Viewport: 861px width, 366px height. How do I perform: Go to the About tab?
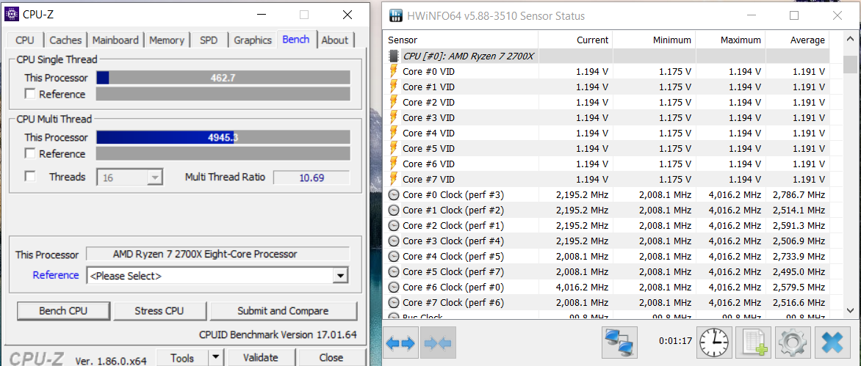tap(334, 40)
